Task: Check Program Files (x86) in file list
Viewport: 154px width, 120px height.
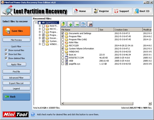Action: (63, 39)
